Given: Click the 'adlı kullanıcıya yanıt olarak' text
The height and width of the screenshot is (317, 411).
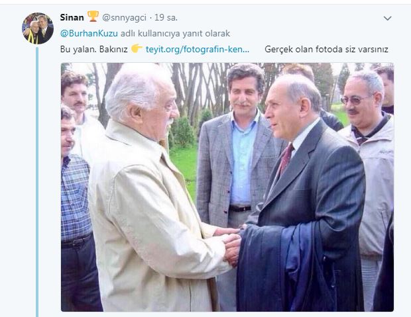Looking at the screenshot, I should click(x=175, y=34).
